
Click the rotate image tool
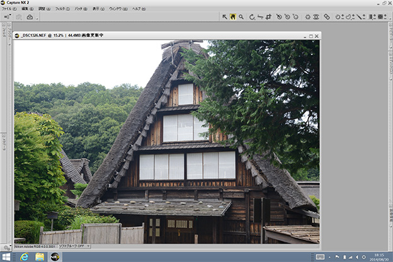tap(252, 17)
